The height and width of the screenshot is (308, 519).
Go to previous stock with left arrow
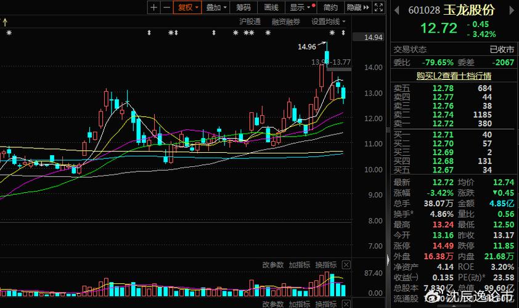396,10
